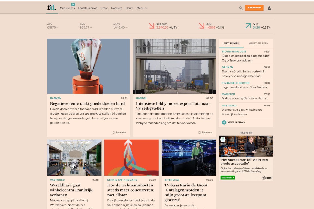Click Lees verder button in advertisement
Viewport: 314px width, 209px height.
tap(228, 178)
